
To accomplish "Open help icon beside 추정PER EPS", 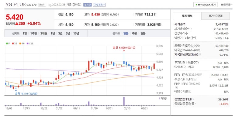I will pyautogui.click(x=195, y=79).
